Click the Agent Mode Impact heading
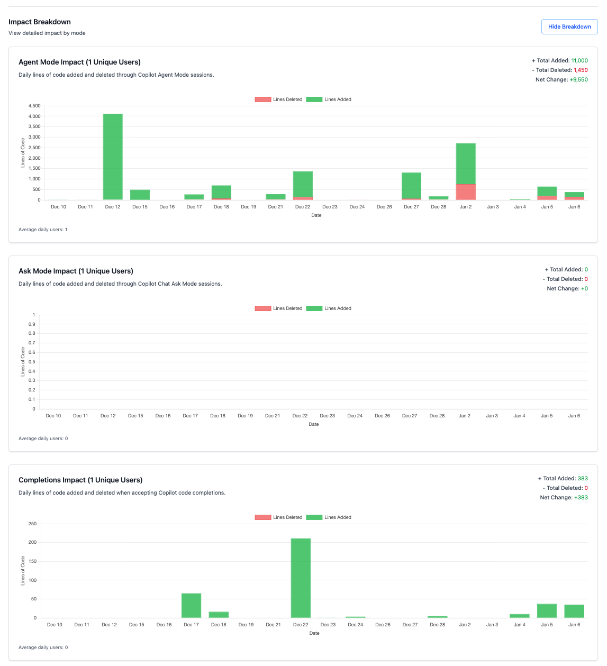Viewport: 607px width, 666px height. click(x=79, y=62)
